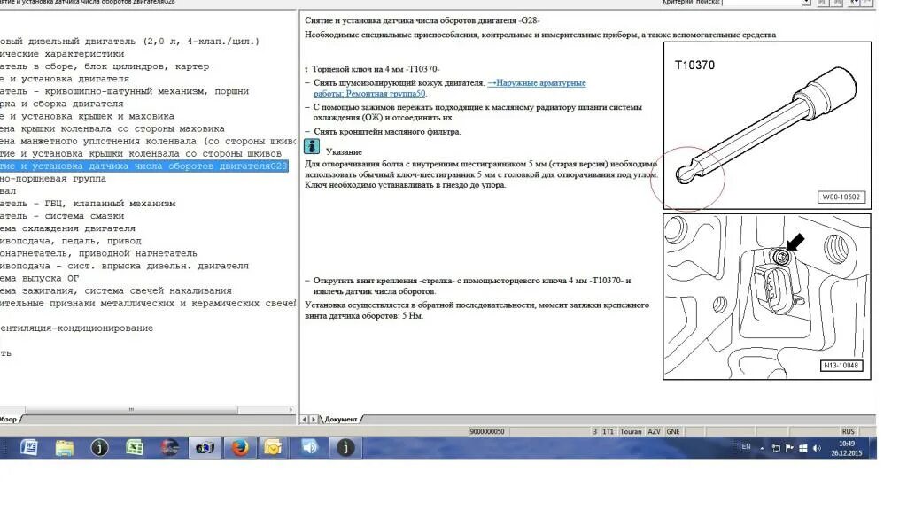Click the left pane scrollbar right arrow

(x=291, y=409)
